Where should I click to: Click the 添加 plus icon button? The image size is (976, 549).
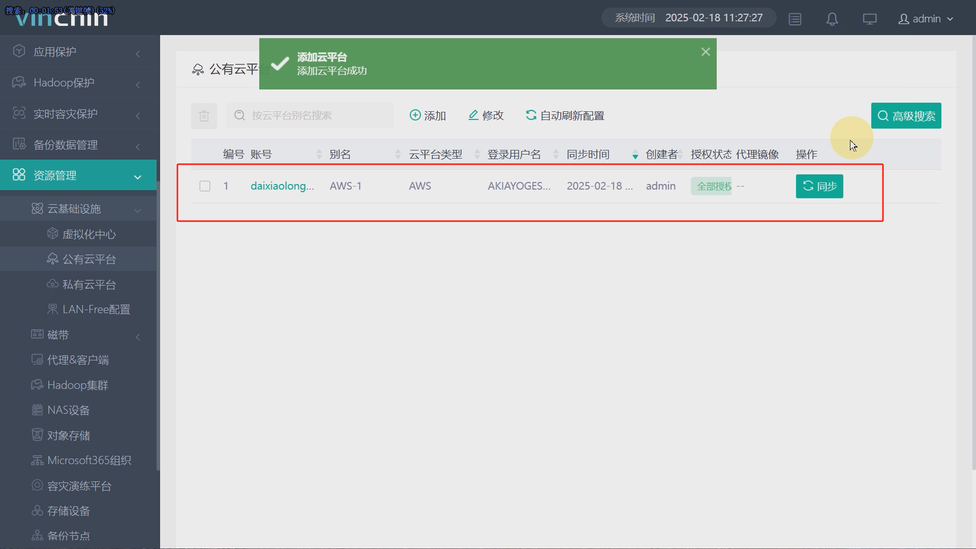[x=428, y=115]
